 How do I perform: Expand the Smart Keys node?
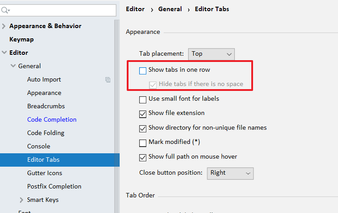click(22, 200)
